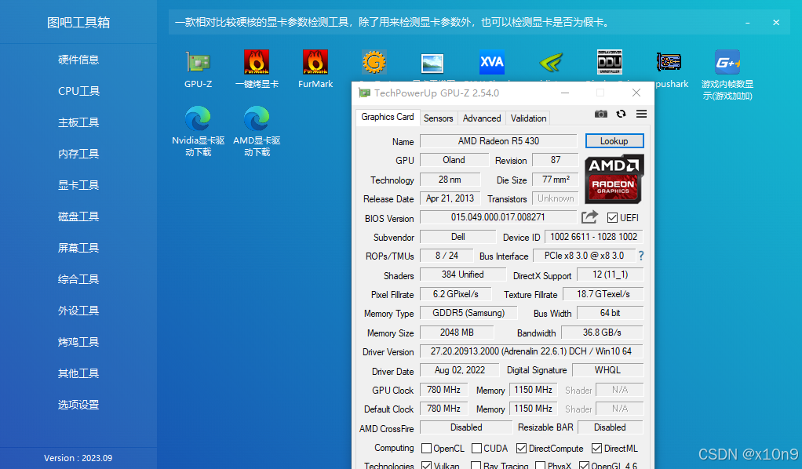Select 硬件信息 in the sidebar
This screenshot has width=802, height=469.
pyautogui.click(x=78, y=60)
